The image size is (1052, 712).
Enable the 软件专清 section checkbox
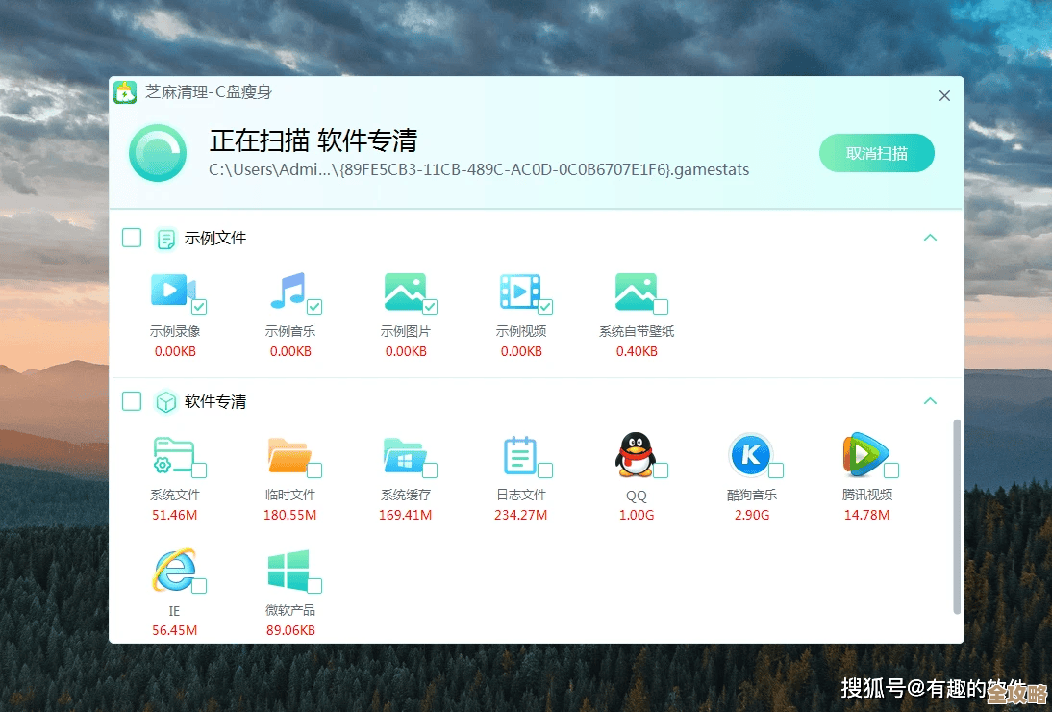pyautogui.click(x=132, y=401)
